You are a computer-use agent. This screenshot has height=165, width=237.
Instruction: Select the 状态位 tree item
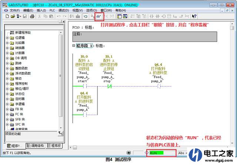coord(20,94)
